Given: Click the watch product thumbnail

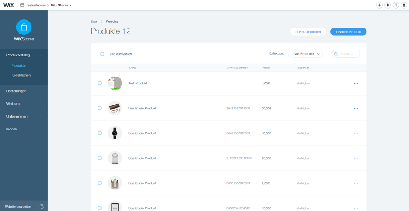Looking at the screenshot, I should point(115,133).
